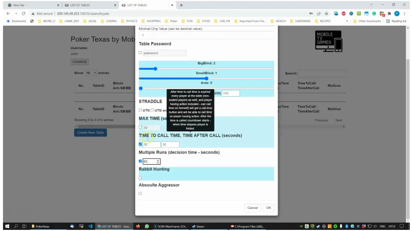Open the Windows Start menu
This screenshot has width=412, height=231.
coord(7,226)
